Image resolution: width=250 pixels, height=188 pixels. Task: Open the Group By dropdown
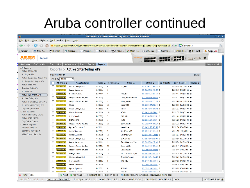67,79
